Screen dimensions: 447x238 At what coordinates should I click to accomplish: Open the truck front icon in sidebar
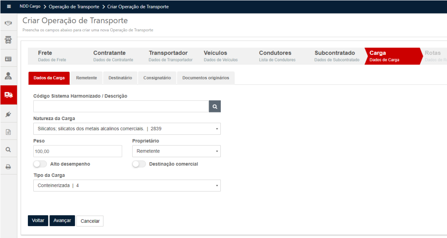[8, 40]
